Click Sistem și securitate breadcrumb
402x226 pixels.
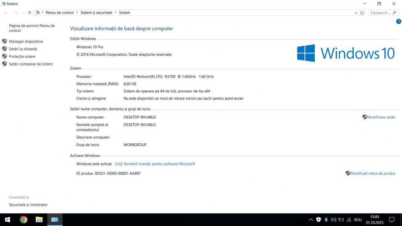tap(96, 12)
